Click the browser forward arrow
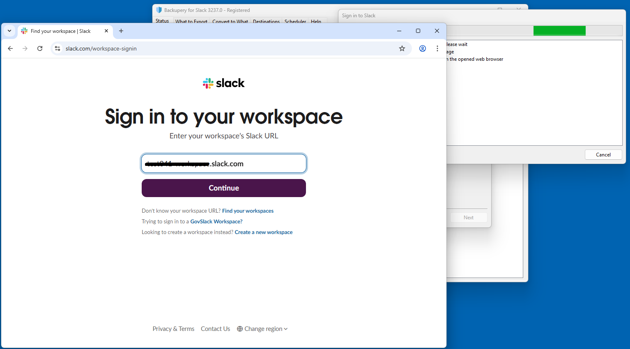The image size is (630, 349). pyautogui.click(x=25, y=48)
